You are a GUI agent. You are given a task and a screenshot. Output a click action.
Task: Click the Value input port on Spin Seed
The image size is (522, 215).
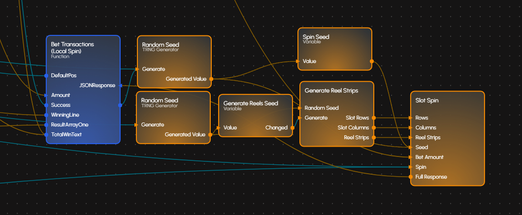[298, 61]
